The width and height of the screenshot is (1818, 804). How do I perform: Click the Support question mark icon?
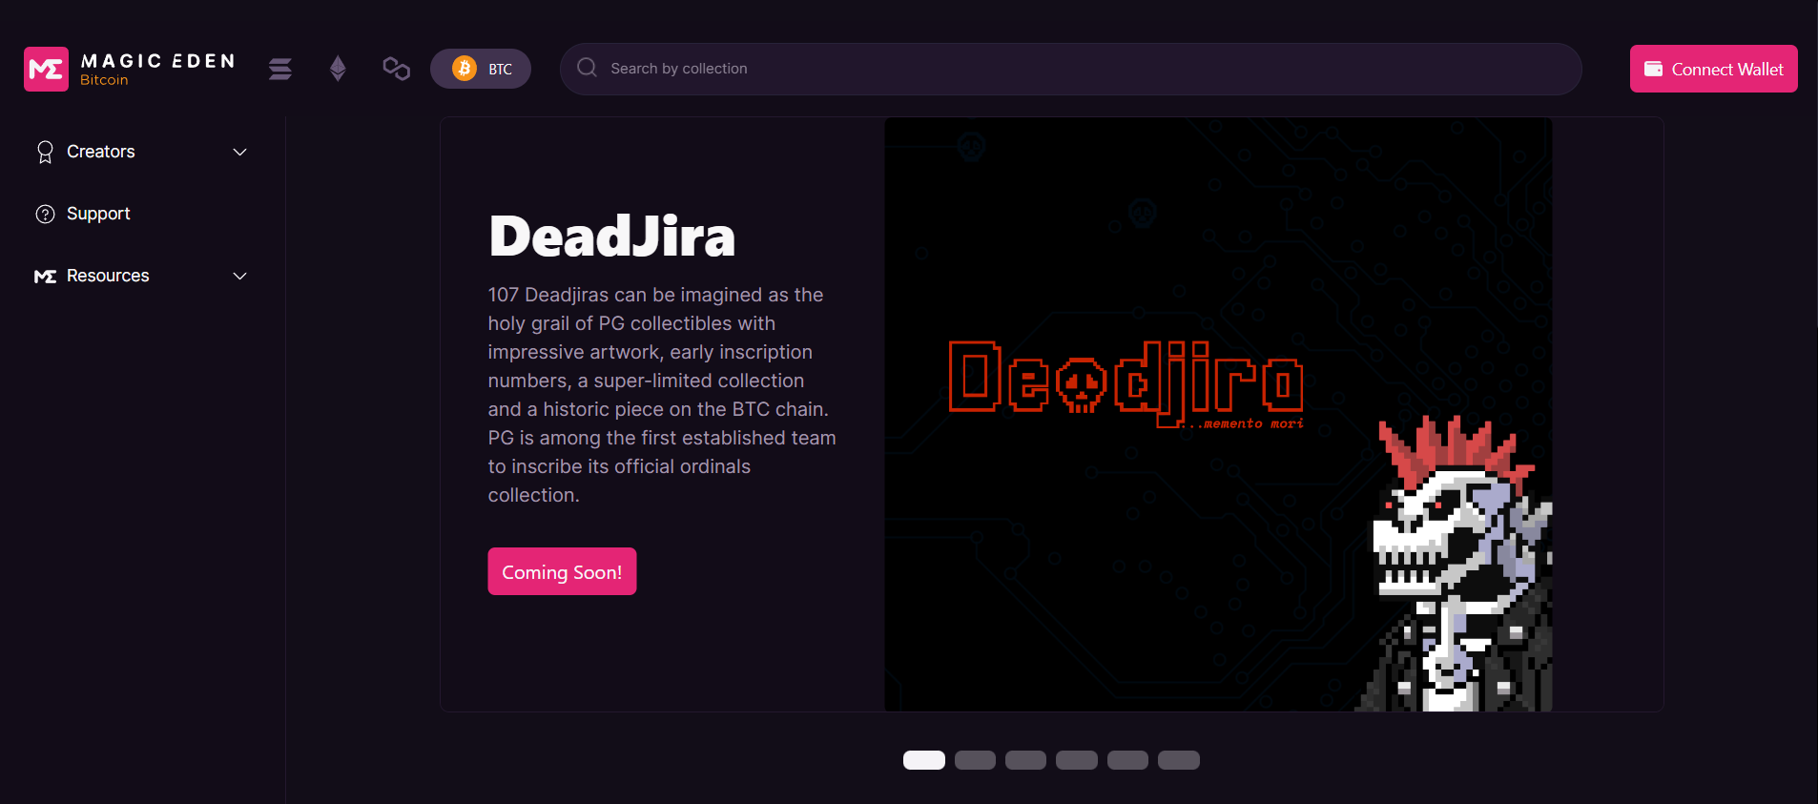pyautogui.click(x=45, y=214)
